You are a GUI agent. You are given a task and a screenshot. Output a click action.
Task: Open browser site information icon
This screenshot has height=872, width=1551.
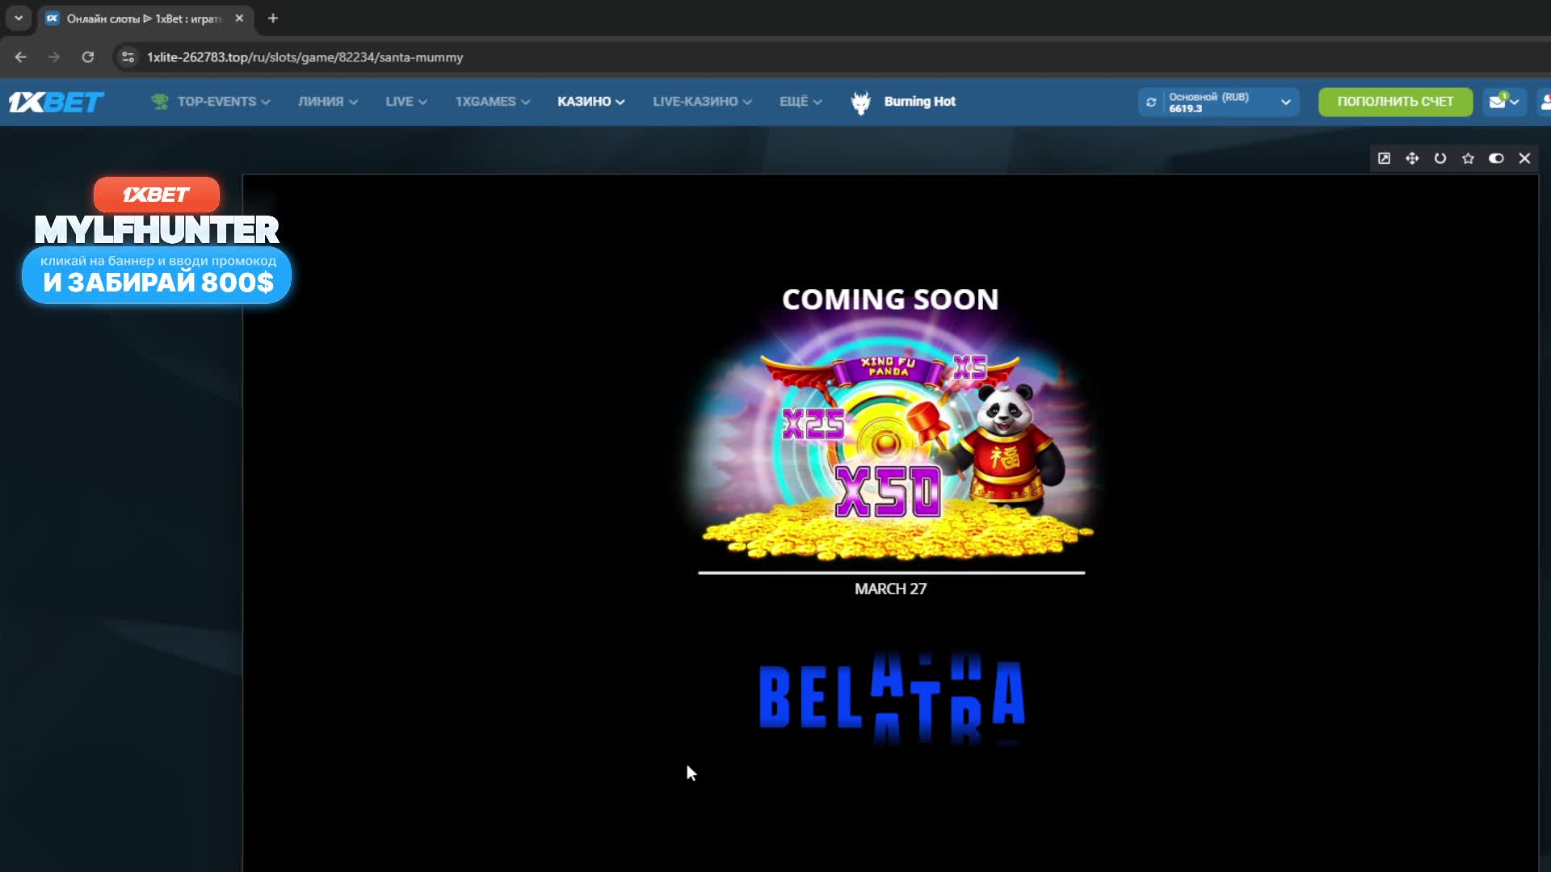click(128, 57)
